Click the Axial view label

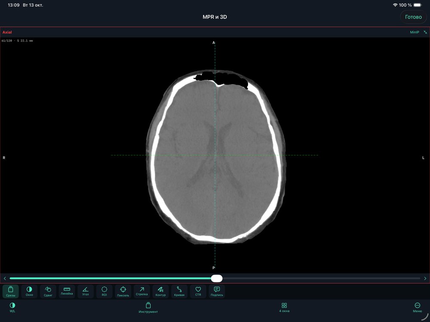tap(7, 32)
